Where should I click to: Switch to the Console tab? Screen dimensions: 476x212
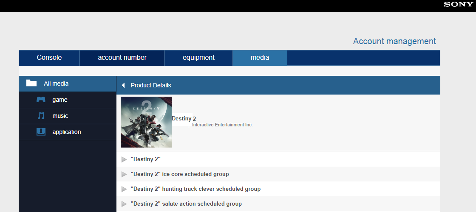pyautogui.click(x=49, y=58)
